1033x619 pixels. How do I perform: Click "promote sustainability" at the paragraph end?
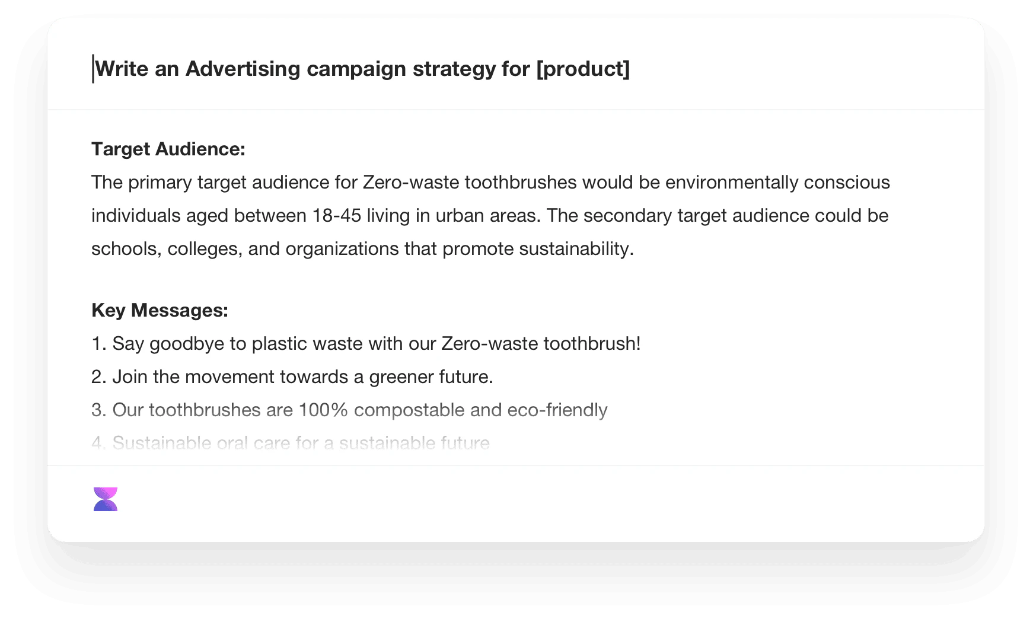coord(537,248)
